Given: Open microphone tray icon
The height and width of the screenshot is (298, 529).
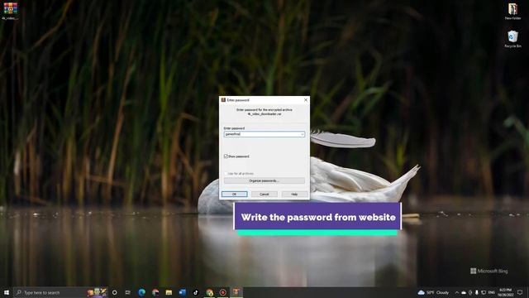Looking at the screenshot, I should [x=477, y=292].
